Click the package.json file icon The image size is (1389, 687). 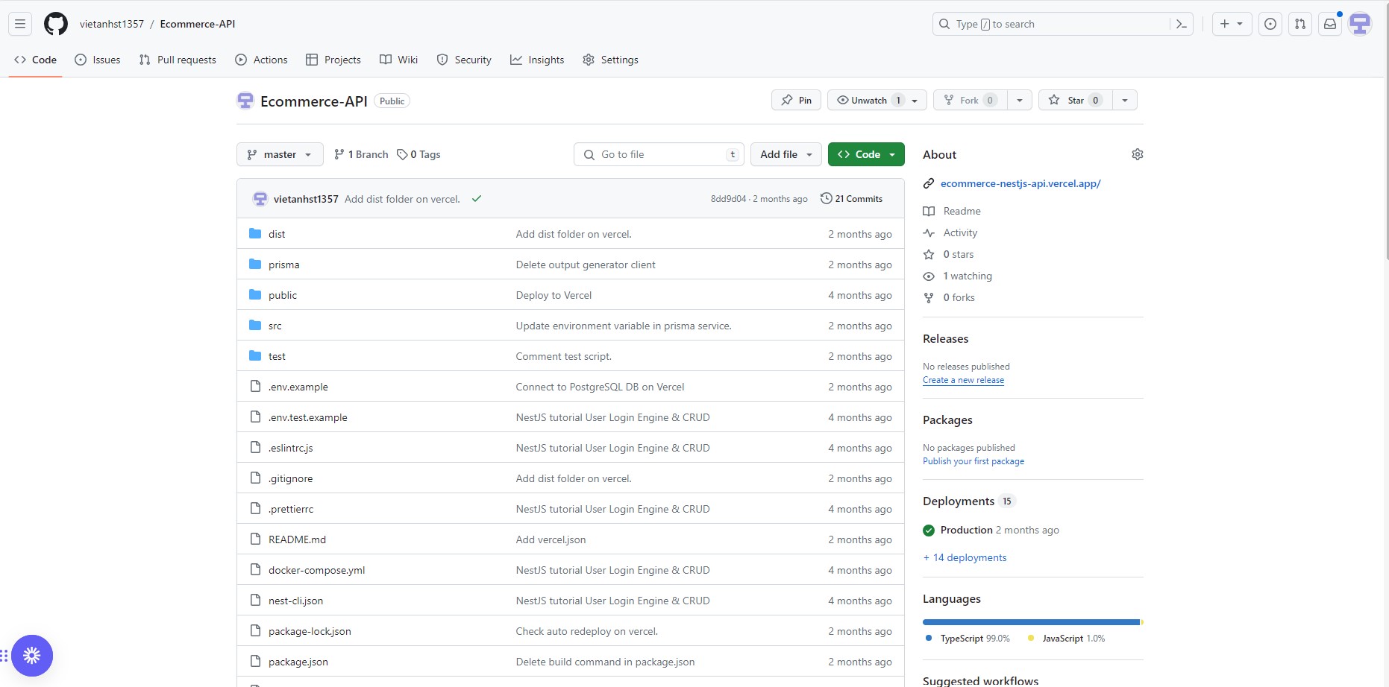(255, 662)
